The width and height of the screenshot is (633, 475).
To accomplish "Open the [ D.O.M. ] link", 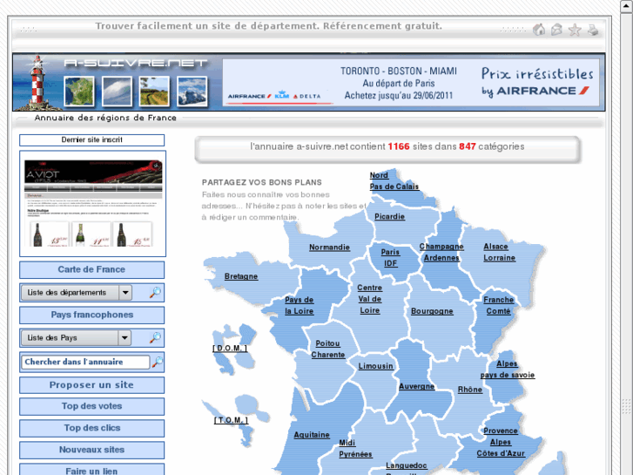I will [x=230, y=348].
